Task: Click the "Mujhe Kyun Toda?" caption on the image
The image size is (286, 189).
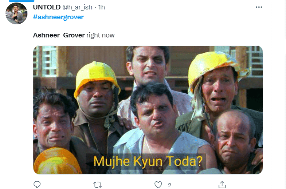Action: [x=148, y=161]
